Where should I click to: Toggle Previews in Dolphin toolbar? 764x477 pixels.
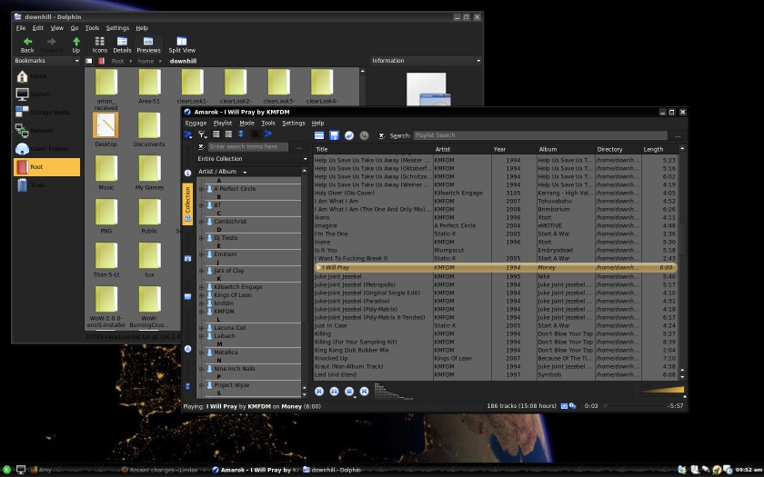pyautogui.click(x=148, y=45)
